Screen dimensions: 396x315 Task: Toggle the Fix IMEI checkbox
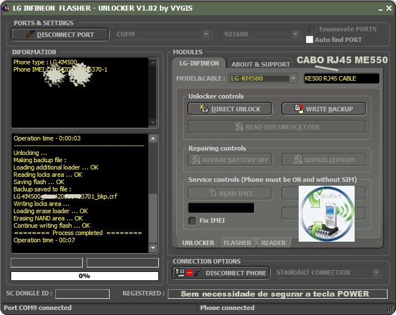[192, 220]
